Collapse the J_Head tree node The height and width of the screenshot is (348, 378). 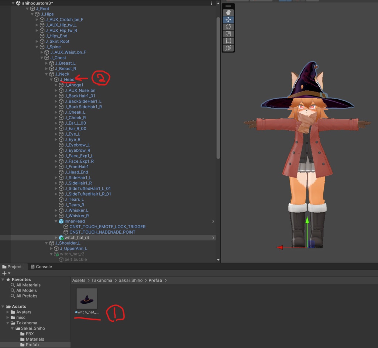(51, 80)
